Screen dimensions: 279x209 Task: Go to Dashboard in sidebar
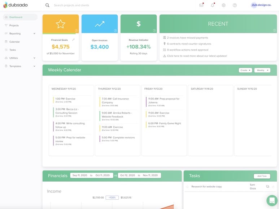[x=20, y=17]
